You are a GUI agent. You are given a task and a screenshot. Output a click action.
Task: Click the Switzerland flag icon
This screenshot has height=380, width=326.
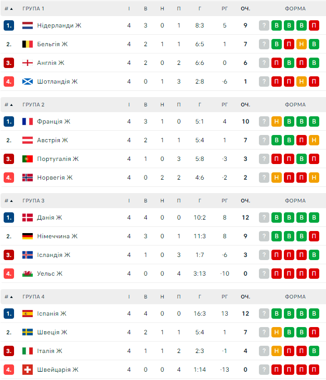[28, 370]
